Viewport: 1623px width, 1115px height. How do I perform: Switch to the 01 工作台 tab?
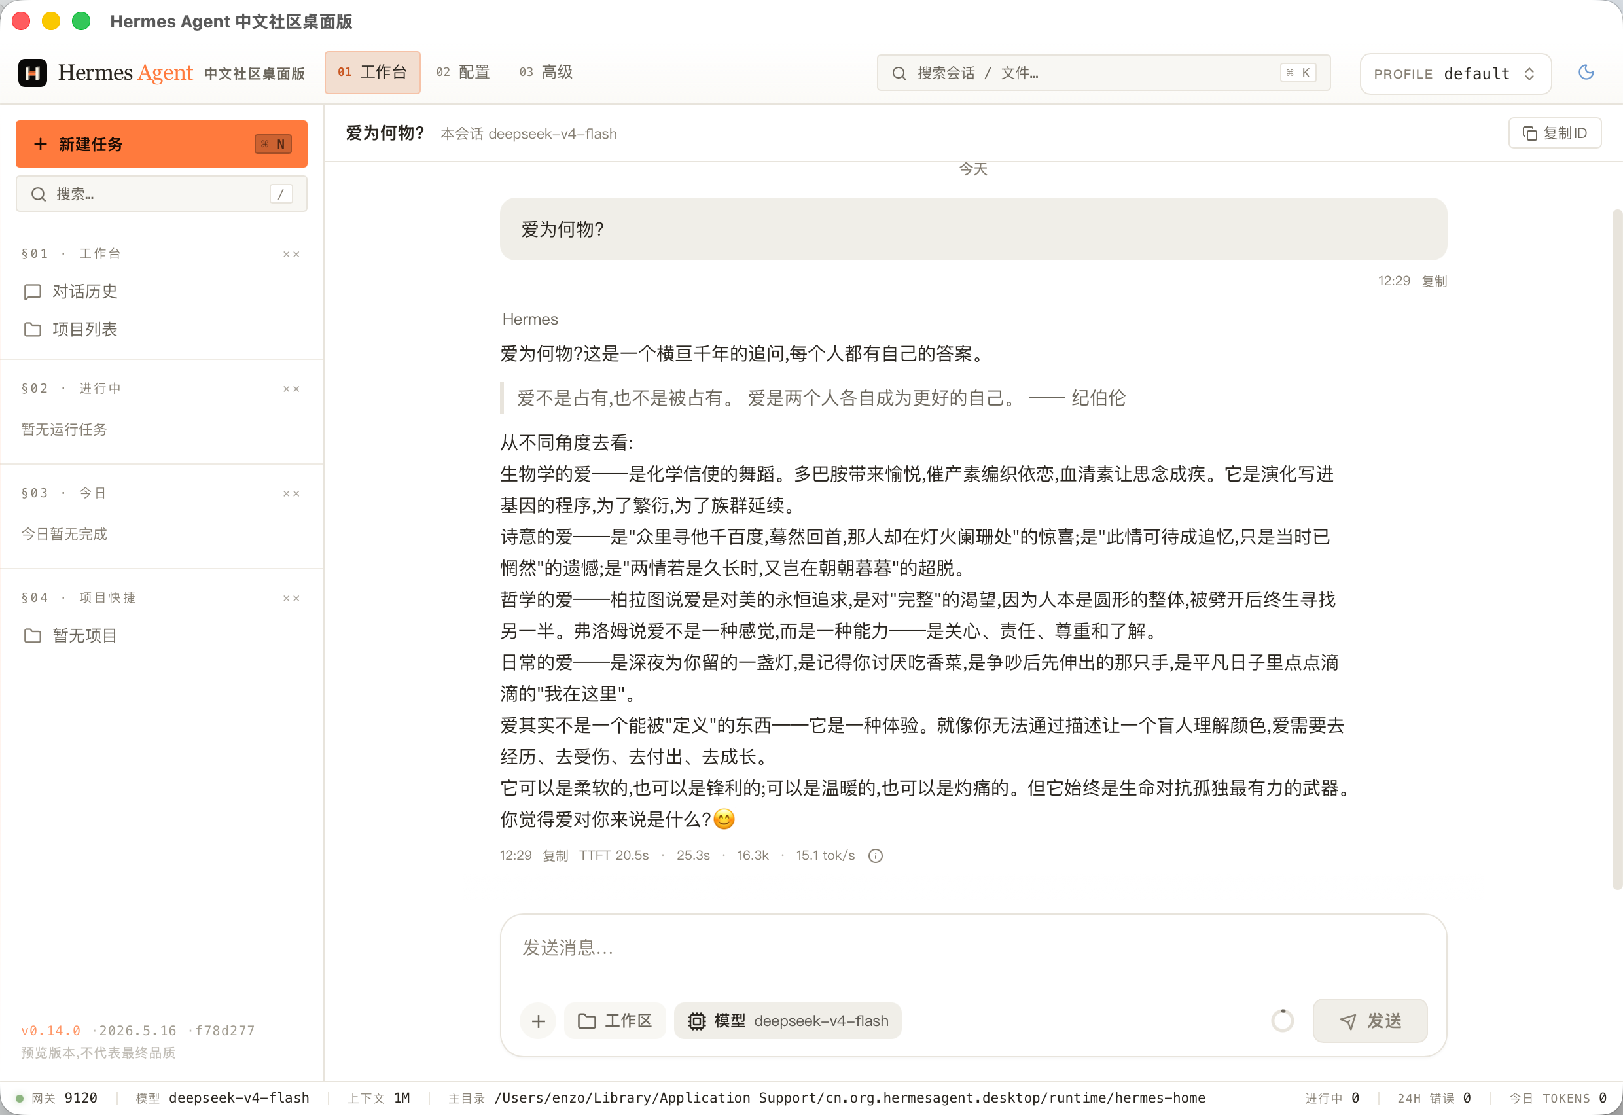tap(372, 72)
